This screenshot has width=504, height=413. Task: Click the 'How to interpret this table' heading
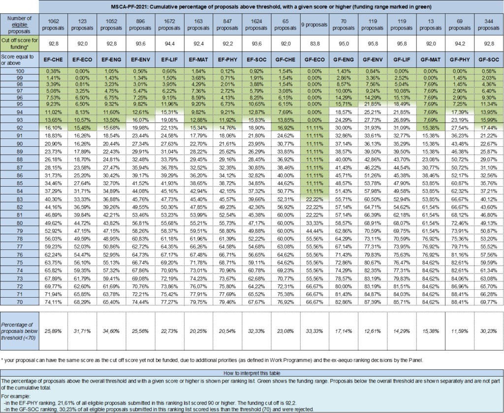(252, 373)
